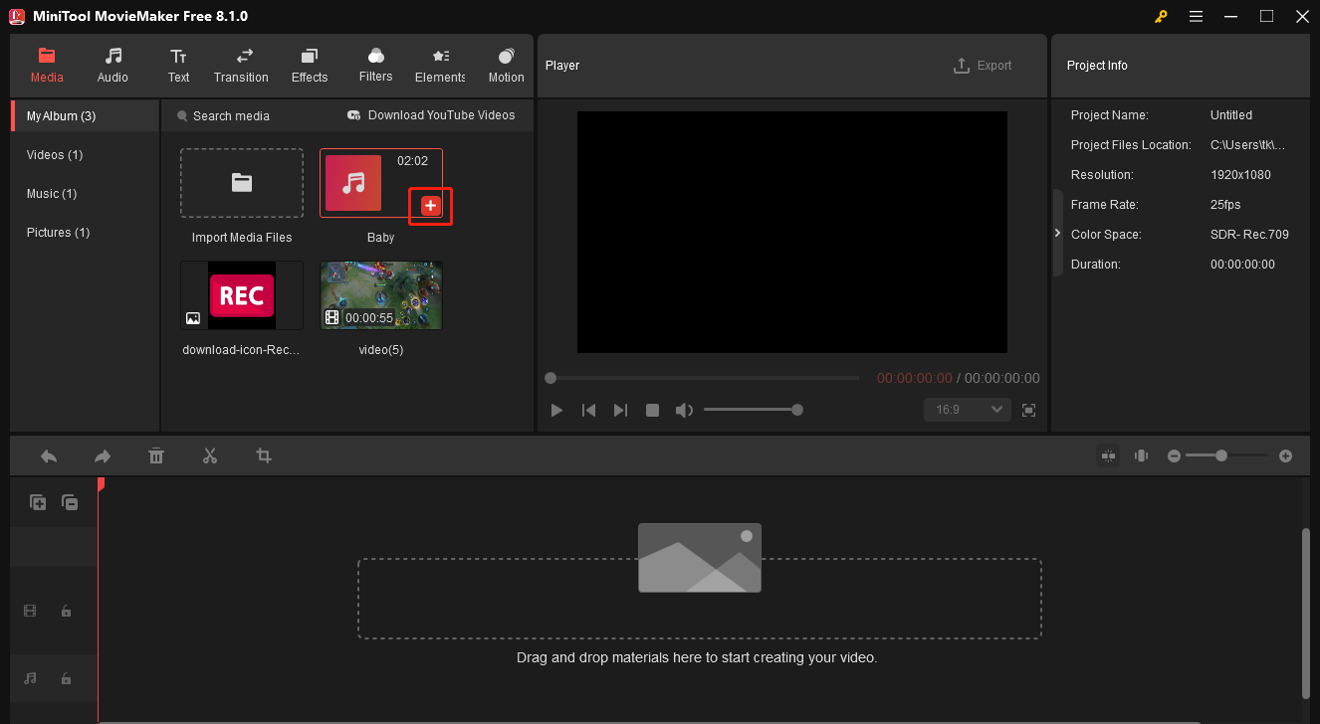
Task: Go to previous frame
Action: pyautogui.click(x=588, y=410)
